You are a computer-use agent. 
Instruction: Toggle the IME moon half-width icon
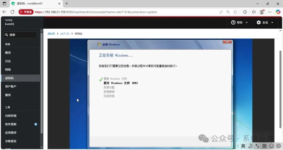[250, 146]
